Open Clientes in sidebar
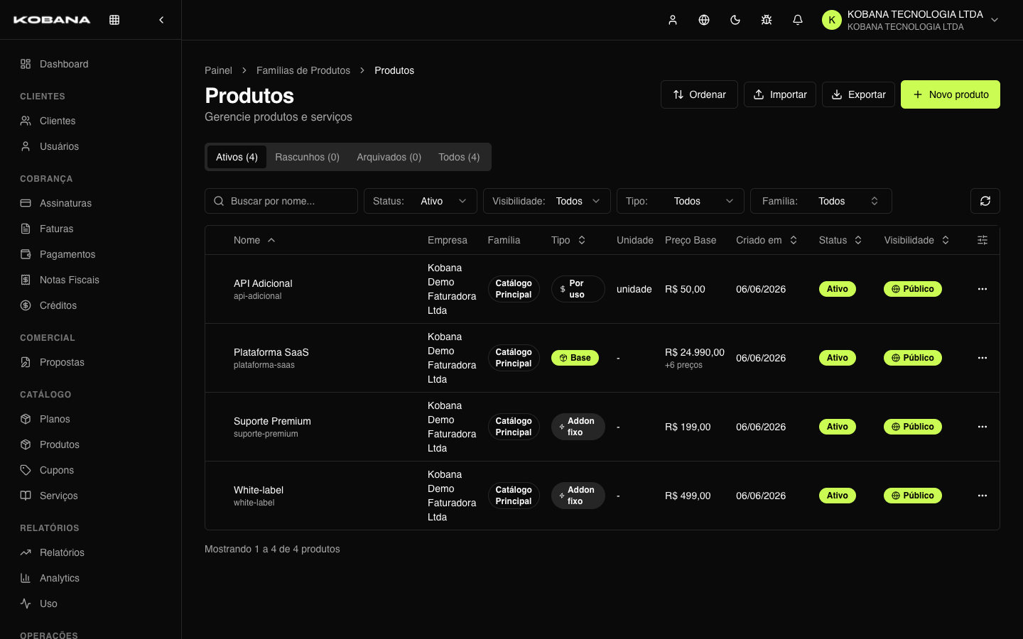The image size is (1023, 639). (91, 121)
